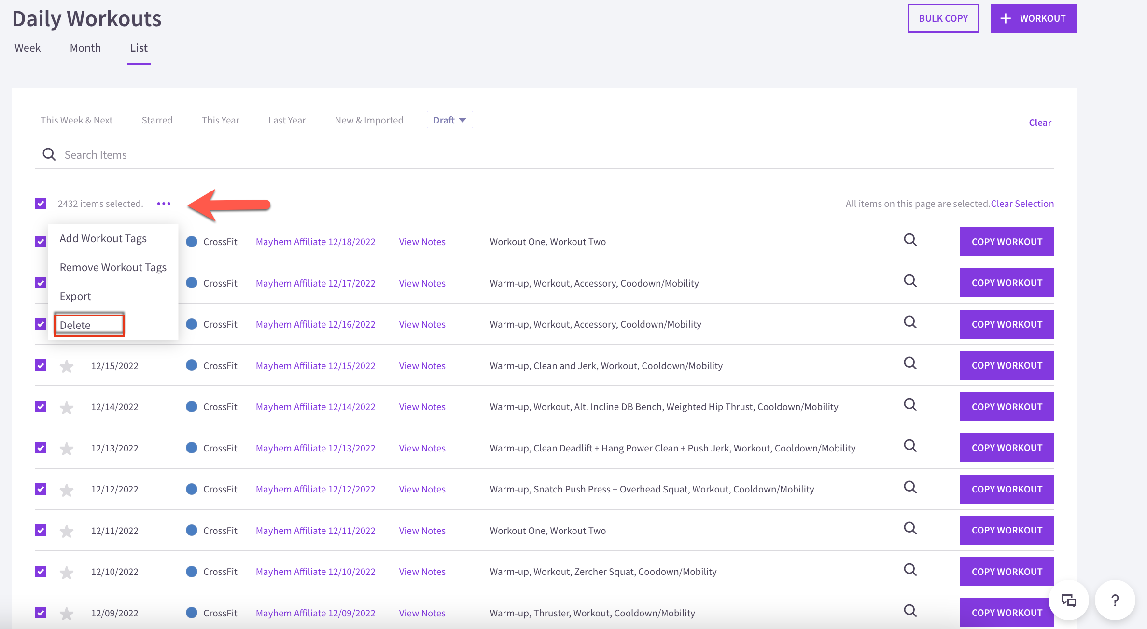
Task: Preview the 12/11/2022 workout with magnifier icon
Action: pos(910,528)
